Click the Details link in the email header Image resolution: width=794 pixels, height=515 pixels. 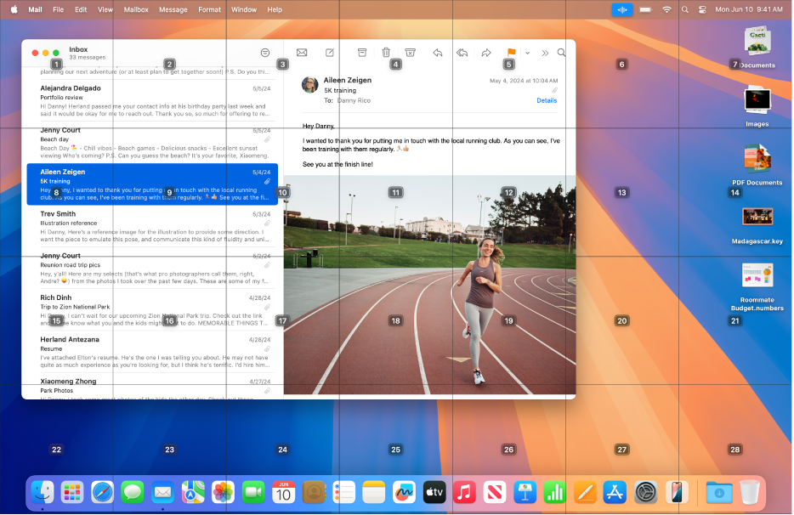click(x=547, y=100)
